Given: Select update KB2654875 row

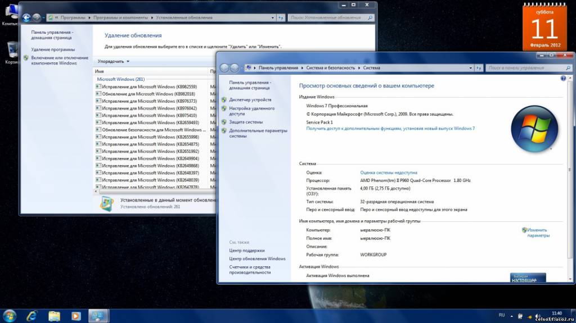Looking at the screenshot, I should click(150, 144).
